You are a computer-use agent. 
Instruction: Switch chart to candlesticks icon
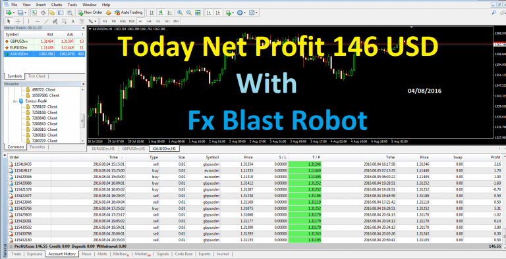(x=161, y=12)
